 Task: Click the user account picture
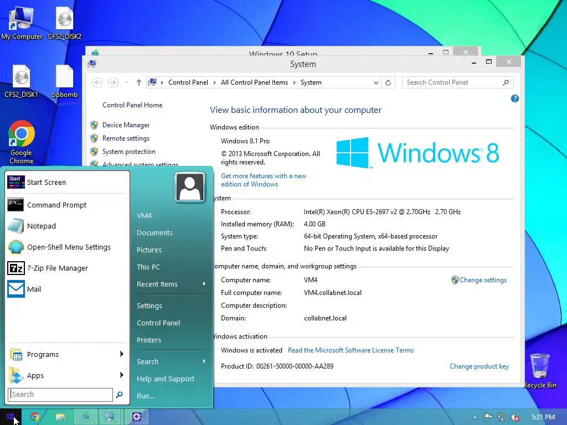tap(190, 187)
